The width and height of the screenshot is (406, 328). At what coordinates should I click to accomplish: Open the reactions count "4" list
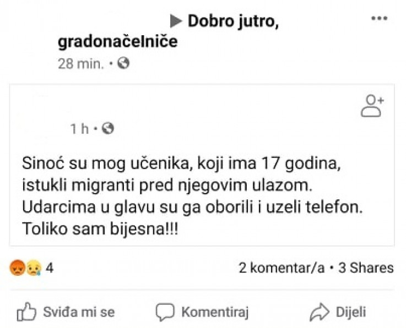click(49, 269)
